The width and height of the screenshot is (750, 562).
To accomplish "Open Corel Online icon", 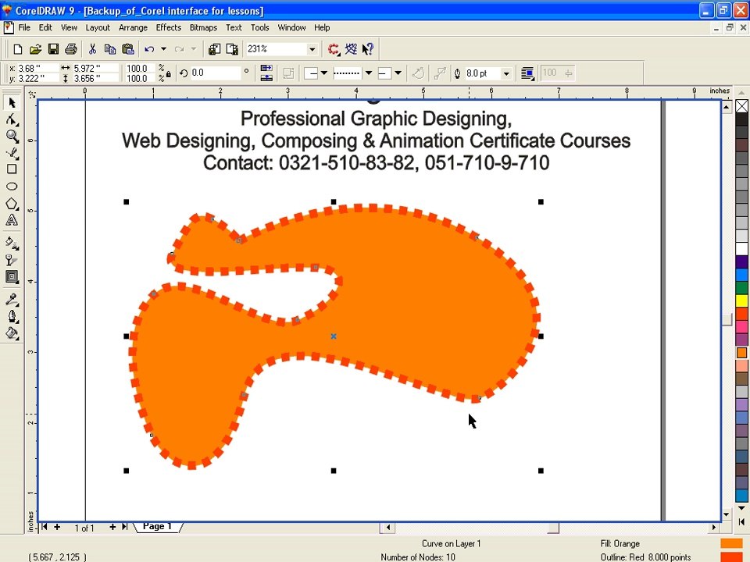I will pyautogui.click(x=351, y=49).
